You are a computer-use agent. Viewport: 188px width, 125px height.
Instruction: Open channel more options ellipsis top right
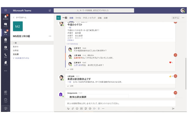click(x=183, y=18)
